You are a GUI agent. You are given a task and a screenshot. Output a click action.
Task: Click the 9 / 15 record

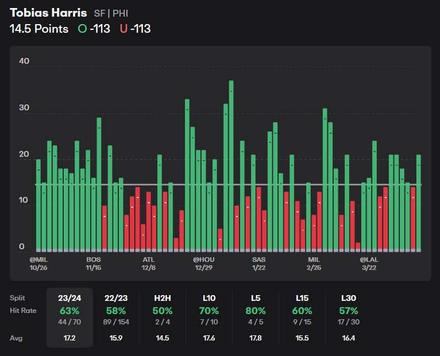click(302, 322)
